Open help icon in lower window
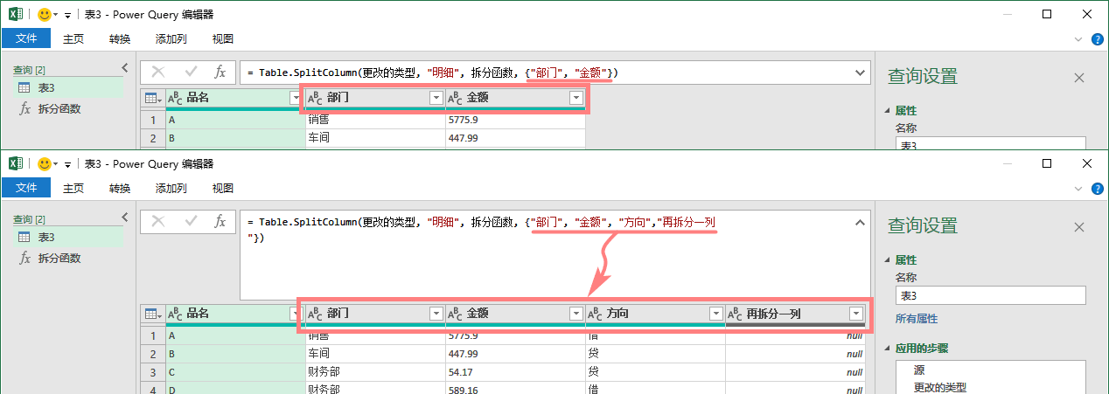The height and width of the screenshot is (394, 1109). click(x=1098, y=188)
